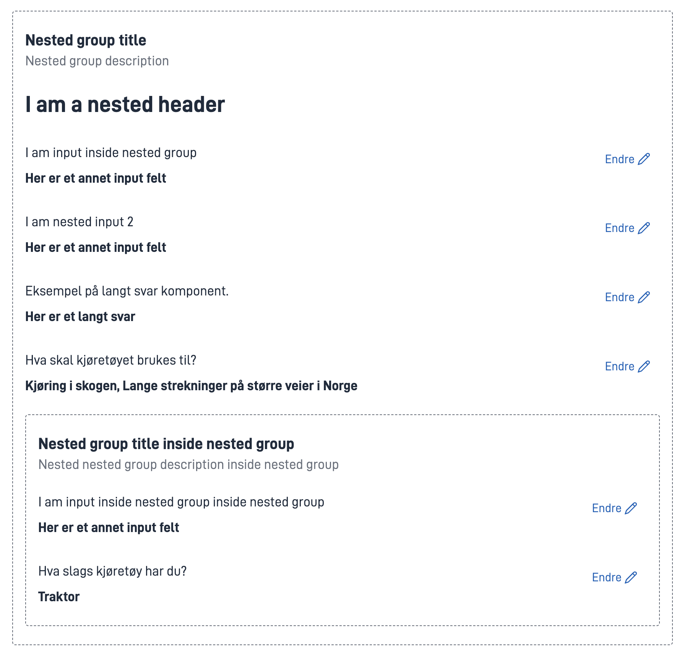Click the answer 'Her er et langt svar'

click(80, 317)
